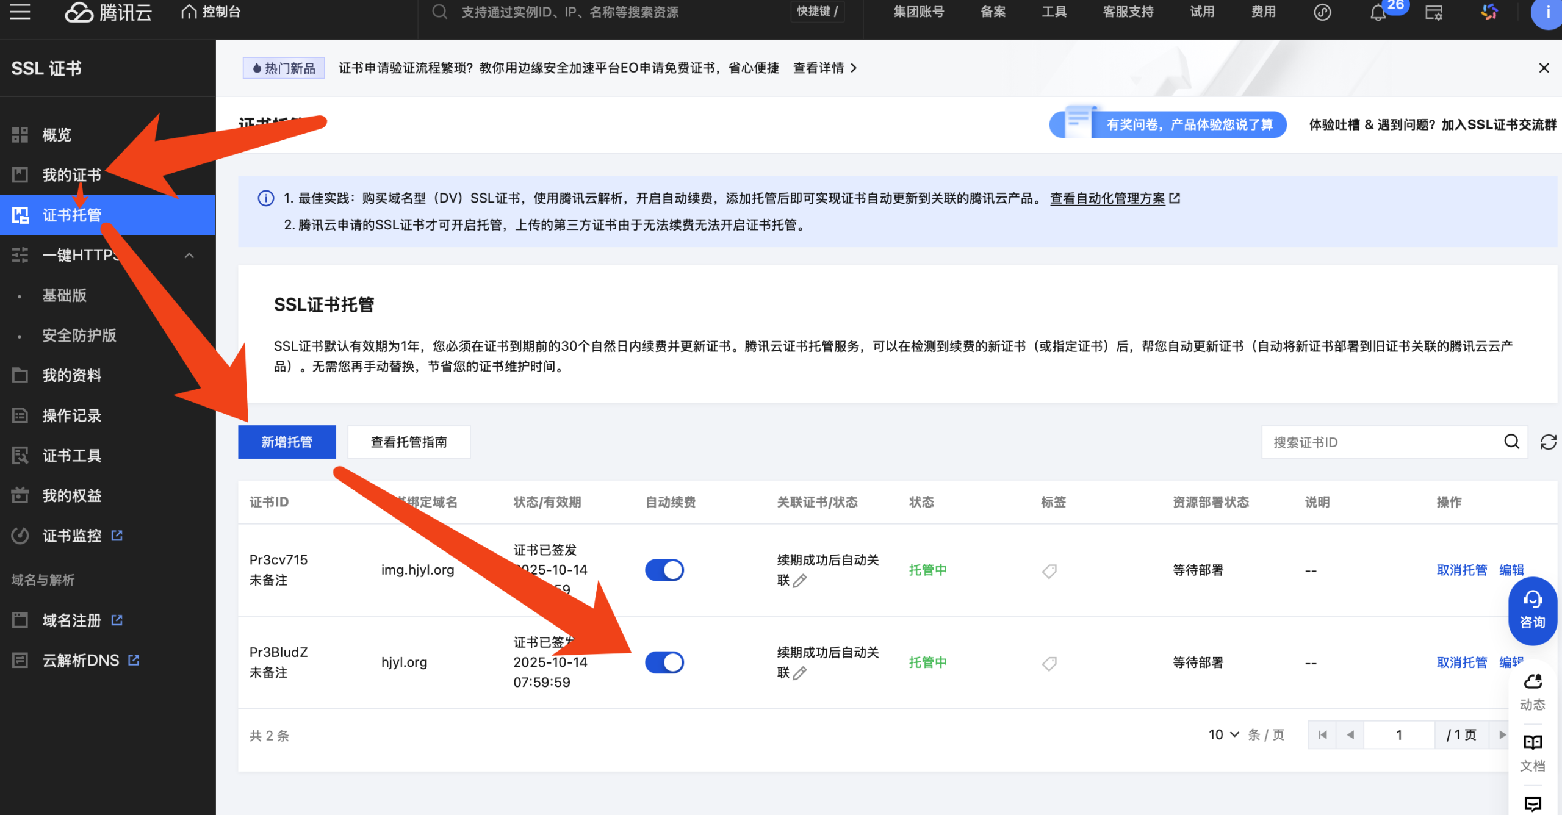Click 编辑 for img.hjyl.org row
Image resolution: width=1562 pixels, height=815 pixels.
point(1512,570)
